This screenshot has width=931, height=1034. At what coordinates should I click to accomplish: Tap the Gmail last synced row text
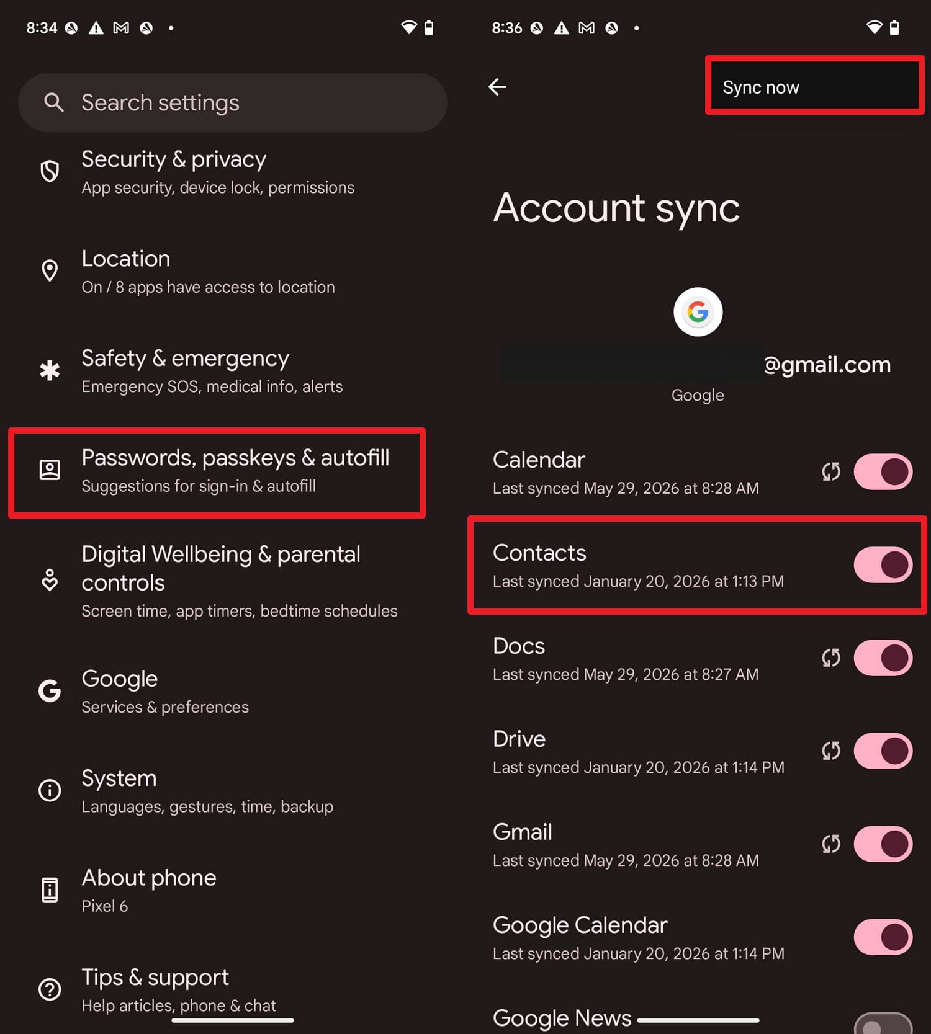pos(626,860)
